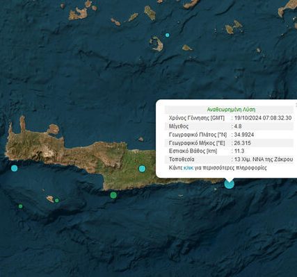Image resolution: width=297 pixels, height=277 pixels.
Task: Click the 'Γεωγραφικό Πλάτος [°N]' label
Action: coord(198,135)
